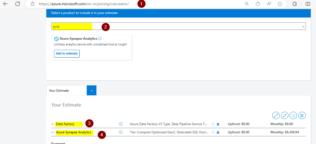Toggle the split screen icon
Viewport: 316px width, 144px height.
(x=308, y=4)
